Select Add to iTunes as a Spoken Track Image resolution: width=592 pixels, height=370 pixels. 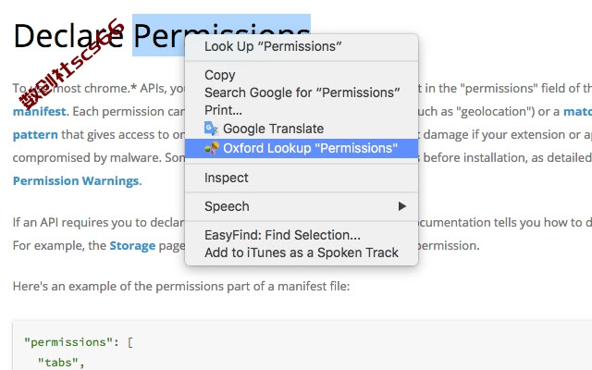tap(302, 253)
